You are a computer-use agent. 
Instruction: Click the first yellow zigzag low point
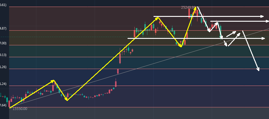[x=67, y=100]
